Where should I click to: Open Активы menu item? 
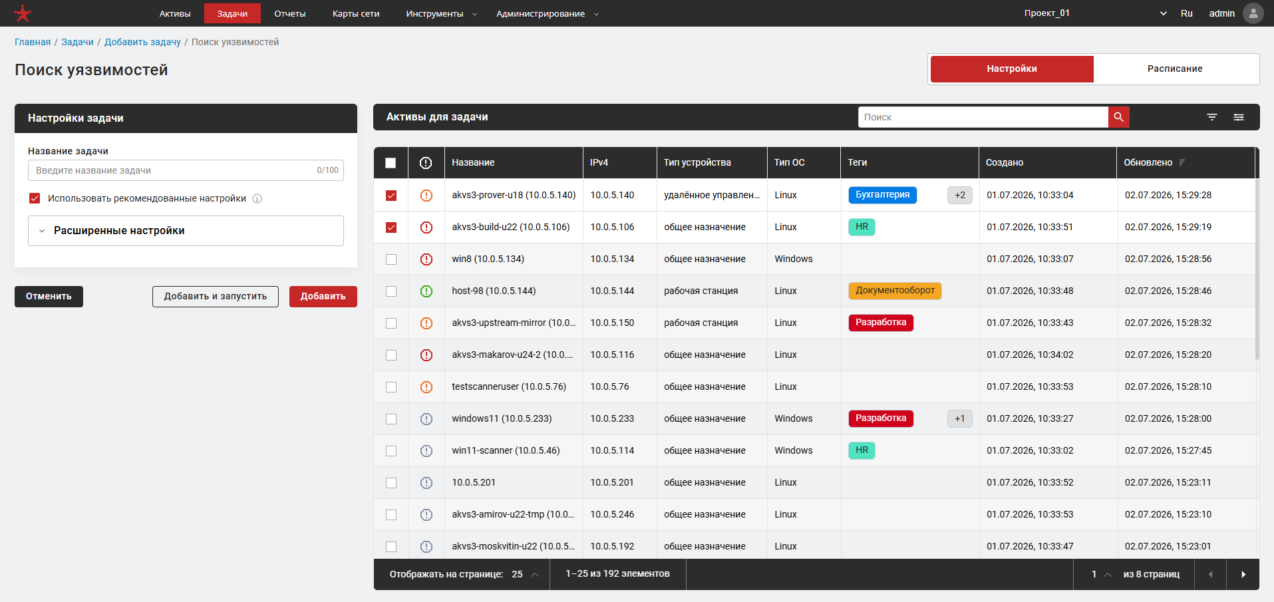pos(175,13)
